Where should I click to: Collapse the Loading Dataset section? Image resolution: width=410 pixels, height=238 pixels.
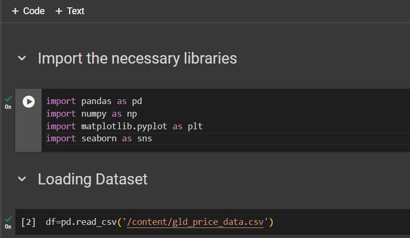point(22,179)
